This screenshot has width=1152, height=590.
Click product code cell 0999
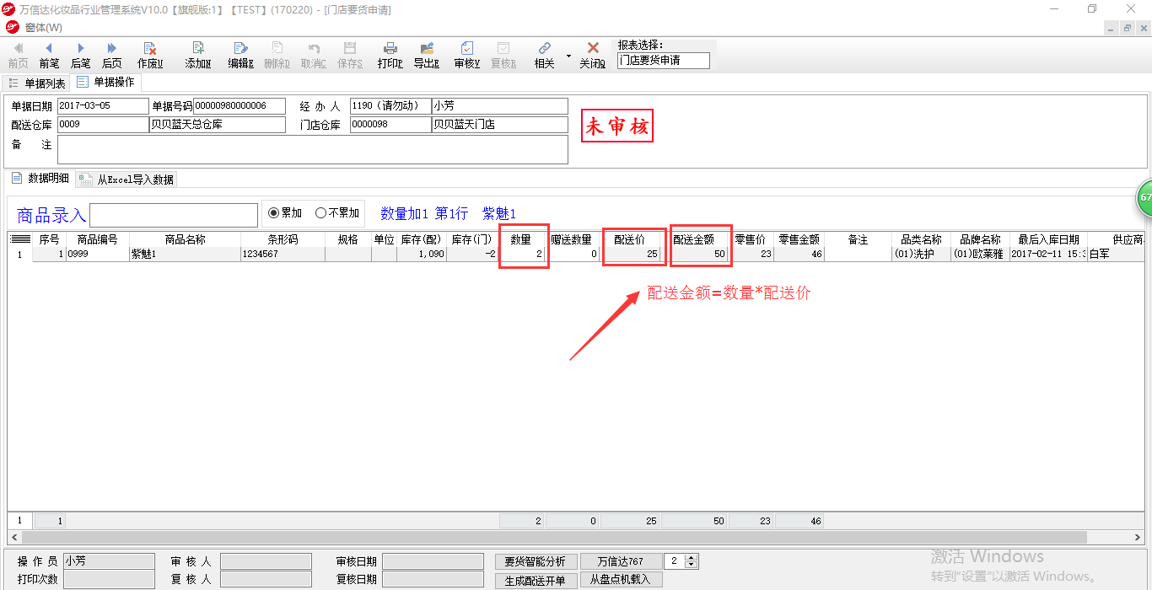[x=98, y=254]
